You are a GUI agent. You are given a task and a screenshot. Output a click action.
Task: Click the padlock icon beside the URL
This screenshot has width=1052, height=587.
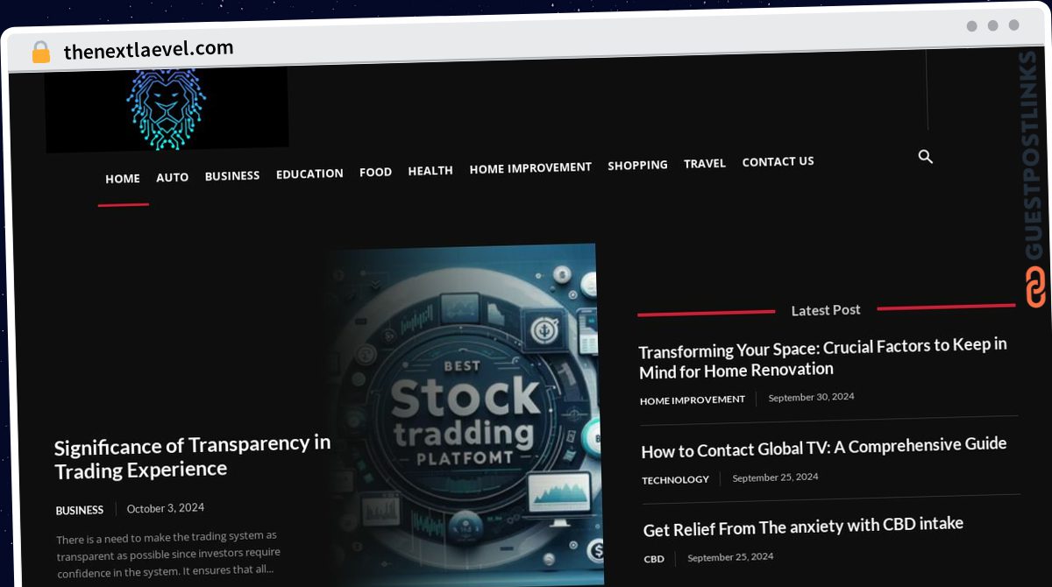[40, 53]
